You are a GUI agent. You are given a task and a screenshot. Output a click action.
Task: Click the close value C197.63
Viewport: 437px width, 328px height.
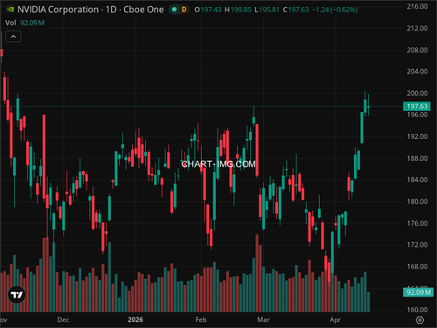(295, 10)
